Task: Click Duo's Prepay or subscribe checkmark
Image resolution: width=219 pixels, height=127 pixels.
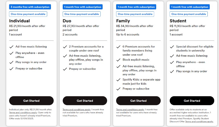Action: (65, 69)
